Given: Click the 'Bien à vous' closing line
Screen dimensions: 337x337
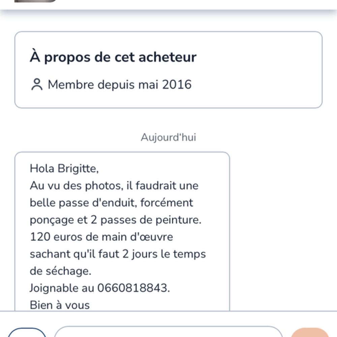Looking at the screenshot, I should coord(60,305).
